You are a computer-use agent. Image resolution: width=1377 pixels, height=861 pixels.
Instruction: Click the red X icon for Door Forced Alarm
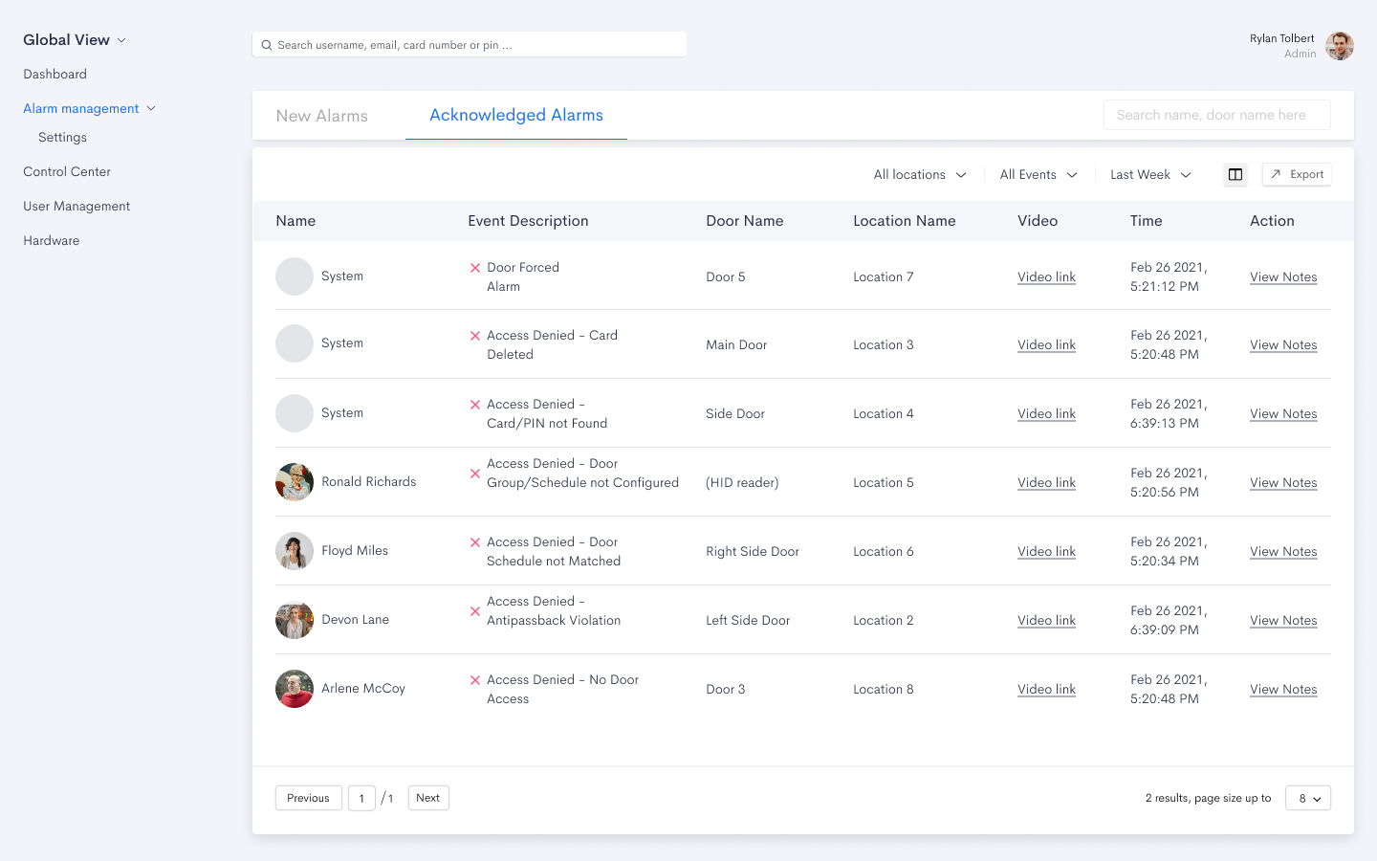(x=475, y=268)
